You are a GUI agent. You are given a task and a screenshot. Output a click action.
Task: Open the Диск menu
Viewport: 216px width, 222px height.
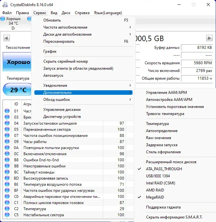click(66, 13)
